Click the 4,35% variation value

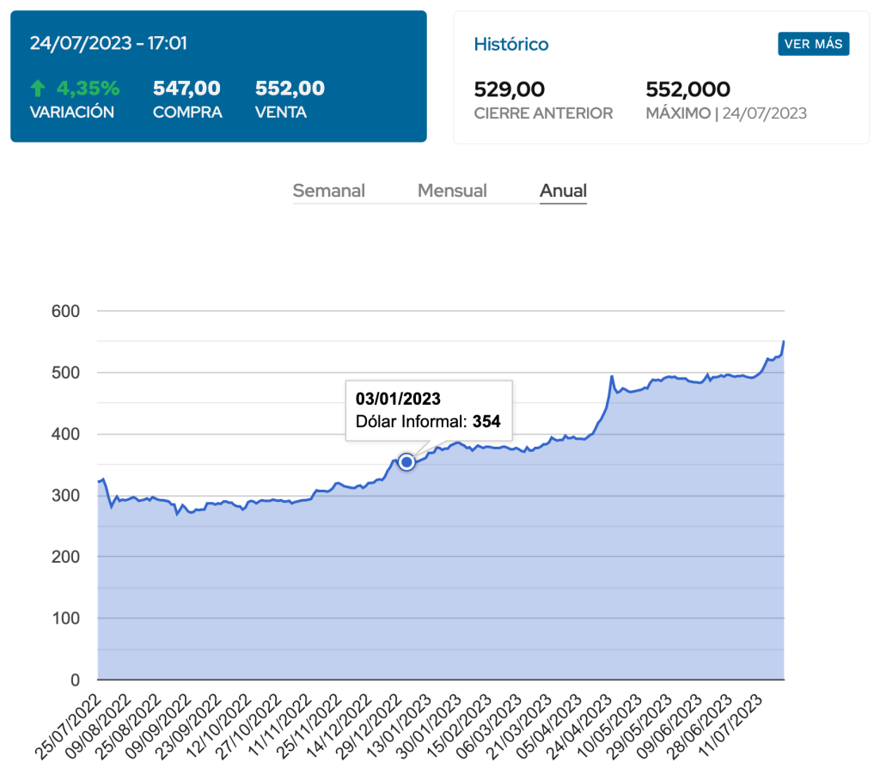click(88, 88)
